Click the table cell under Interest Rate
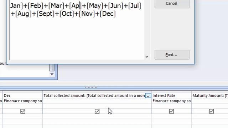Image resolution: width=228 pixels, height=128 pixels. point(171,101)
